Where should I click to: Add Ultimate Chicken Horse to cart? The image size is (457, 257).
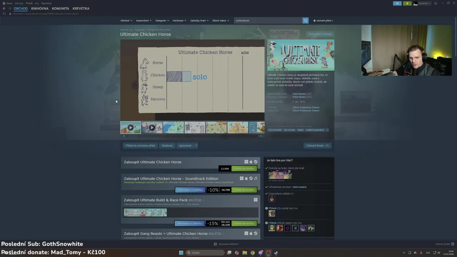pos(244,168)
